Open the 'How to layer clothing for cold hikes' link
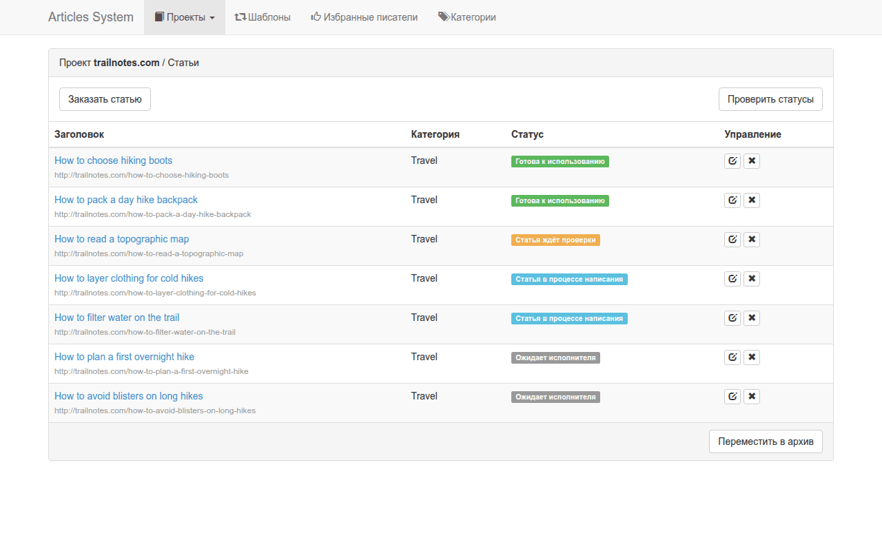The image size is (882, 551). tap(129, 278)
